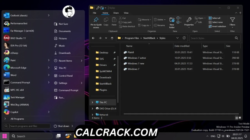
Task: Switch to the View ribbon tab
Action: pyautogui.click(x=126, y=13)
